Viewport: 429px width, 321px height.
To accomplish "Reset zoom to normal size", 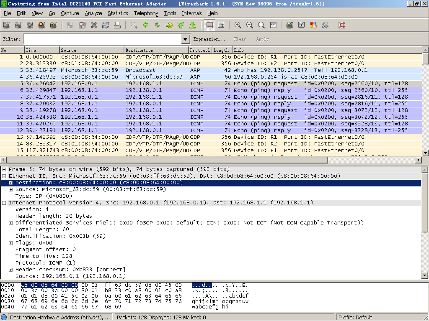I will [x=261, y=25].
